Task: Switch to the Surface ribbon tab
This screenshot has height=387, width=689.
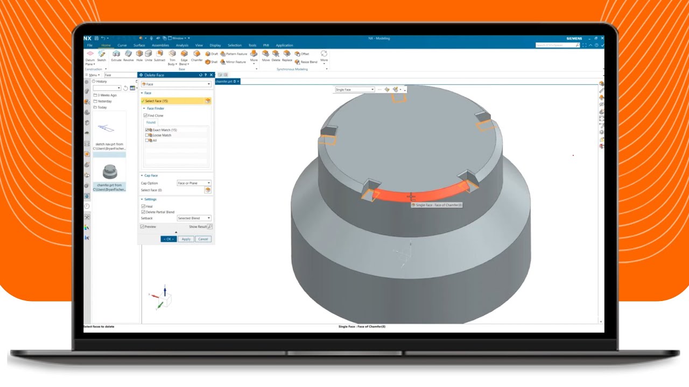Action: click(139, 45)
